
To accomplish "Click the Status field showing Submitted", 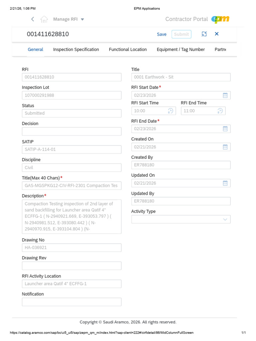I will coord(72,113).
